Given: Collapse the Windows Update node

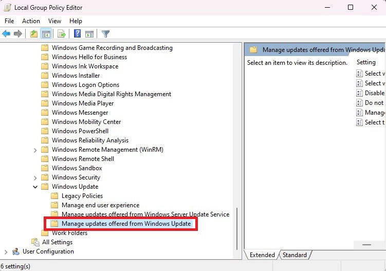Looking at the screenshot, I should click(x=35, y=187).
